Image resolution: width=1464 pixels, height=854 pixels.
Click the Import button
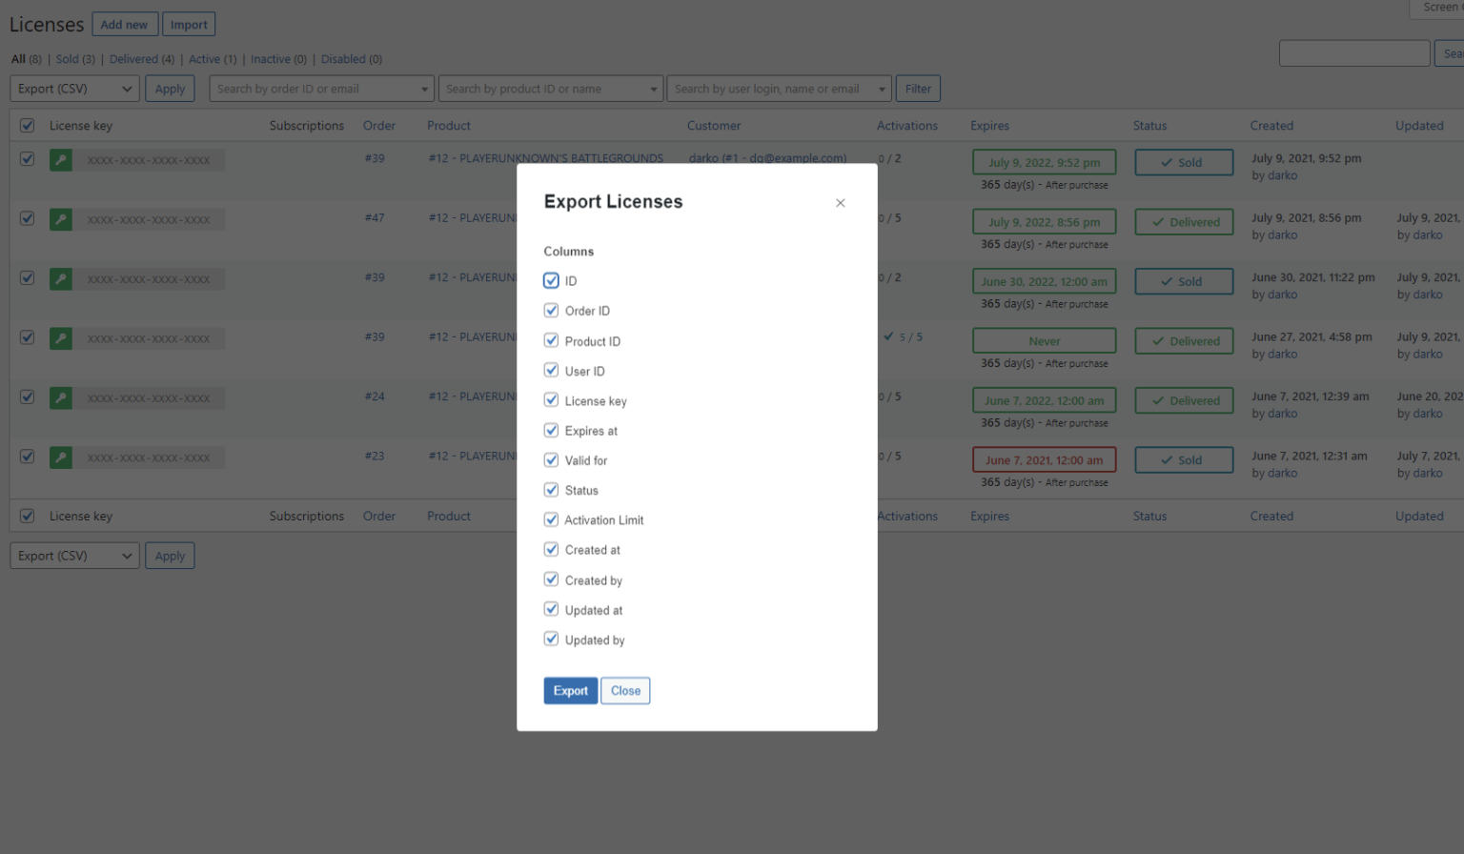189,25
